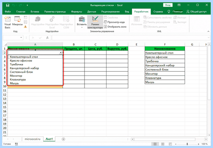Screen dimensions: 213x148
Task: Switch to the Вид tab
Action: click(x=127, y=12)
